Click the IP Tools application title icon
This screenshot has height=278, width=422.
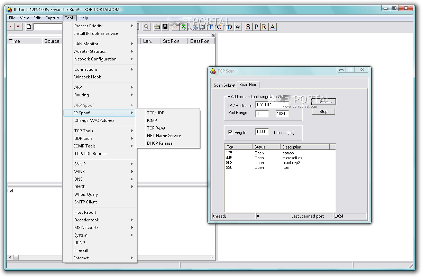tap(9, 9)
